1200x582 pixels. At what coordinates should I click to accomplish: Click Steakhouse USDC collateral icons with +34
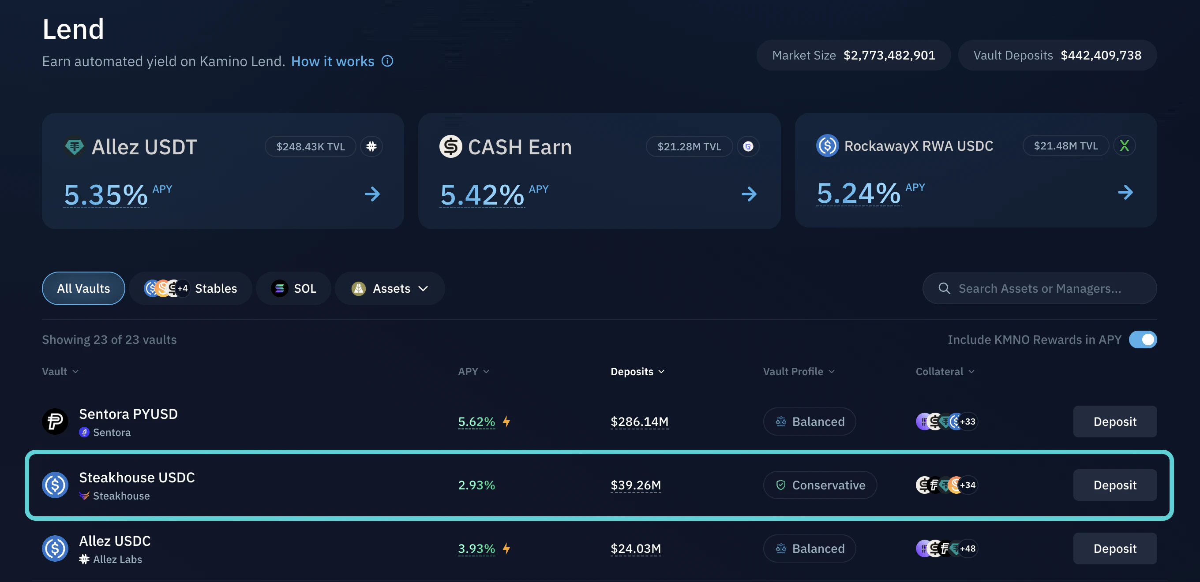(x=947, y=485)
